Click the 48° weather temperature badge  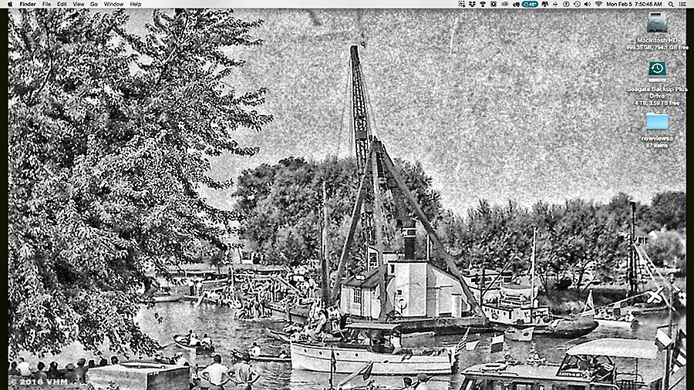(530, 4)
